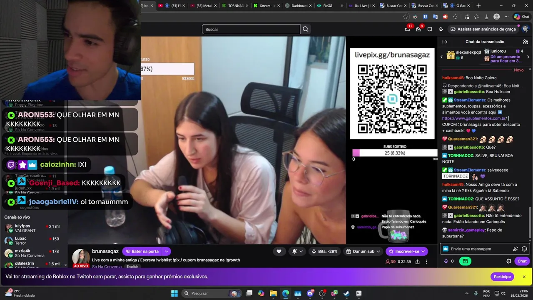The height and width of the screenshot is (300, 533).
Task: Open File Explorer from the taskbar
Action: (273, 293)
